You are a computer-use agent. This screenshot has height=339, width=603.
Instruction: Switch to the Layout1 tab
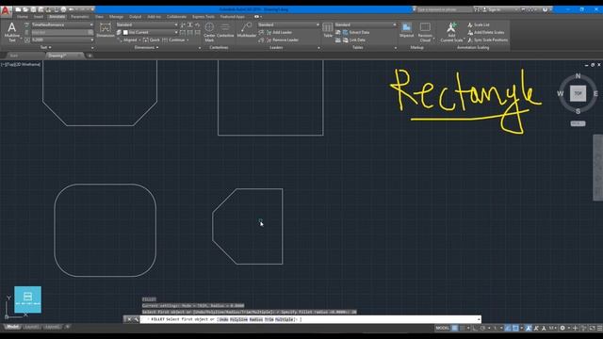pos(31,327)
